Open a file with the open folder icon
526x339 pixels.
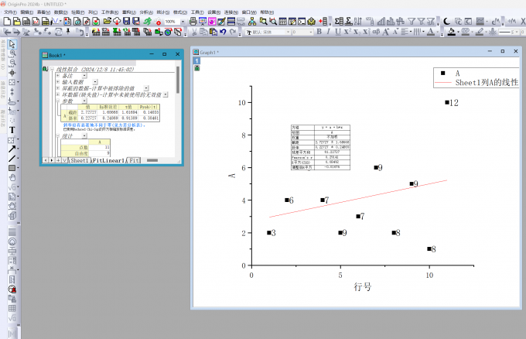107,22
